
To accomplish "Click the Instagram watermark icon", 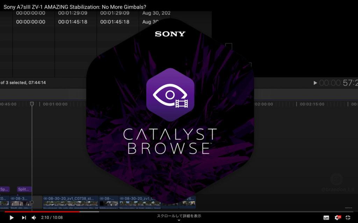I will (336, 179).
